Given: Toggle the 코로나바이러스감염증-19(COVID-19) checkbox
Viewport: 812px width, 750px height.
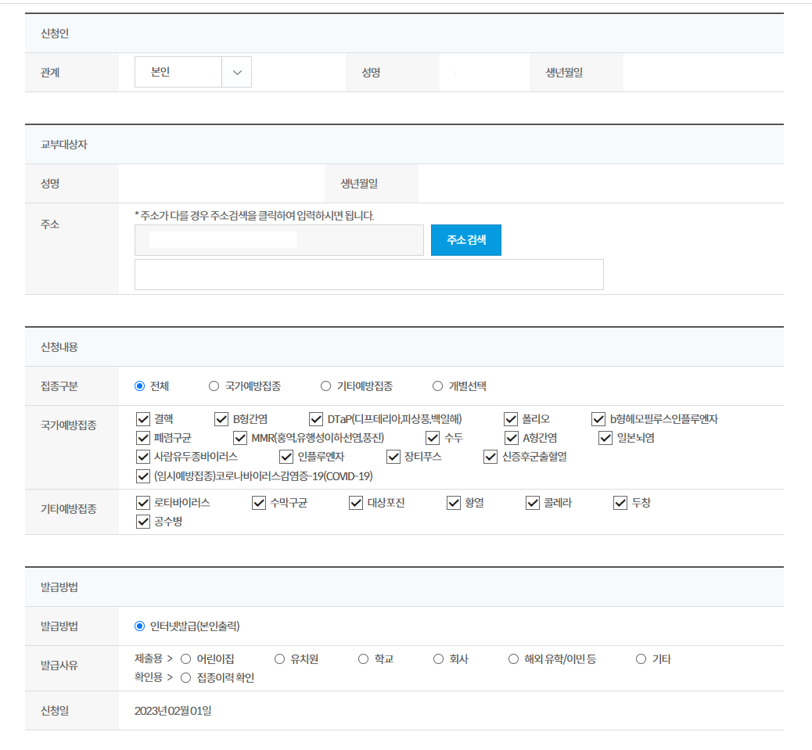Looking at the screenshot, I should (143, 476).
